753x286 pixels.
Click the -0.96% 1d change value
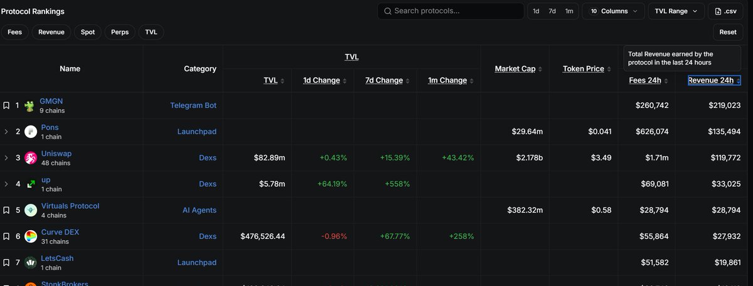pos(334,236)
